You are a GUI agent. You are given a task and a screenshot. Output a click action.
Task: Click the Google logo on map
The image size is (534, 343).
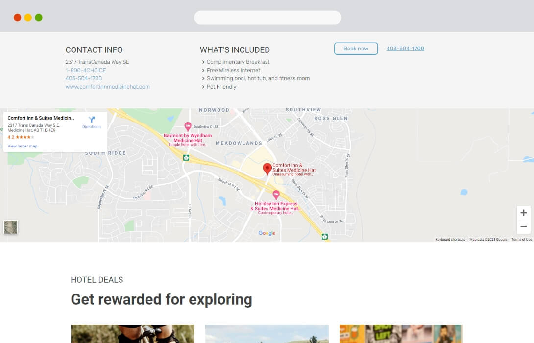point(267,233)
